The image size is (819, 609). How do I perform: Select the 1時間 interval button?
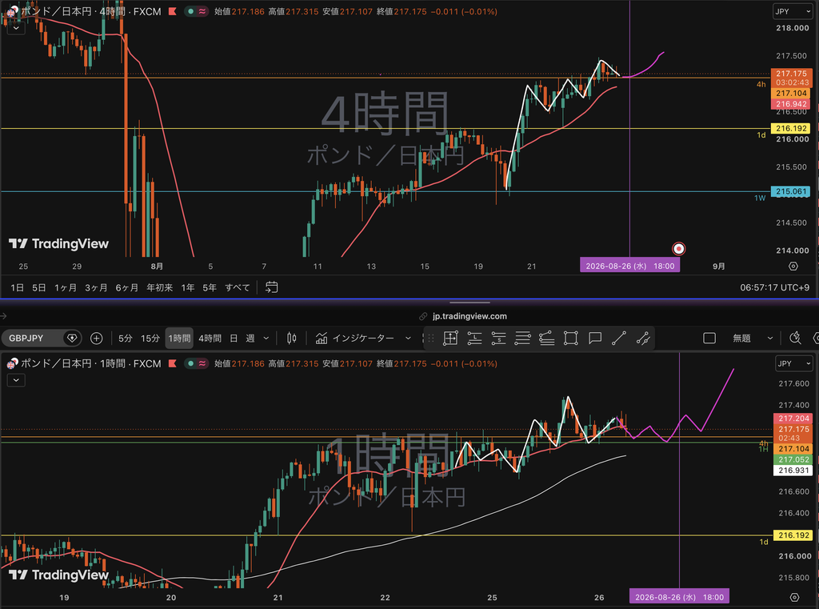(179, 339)
